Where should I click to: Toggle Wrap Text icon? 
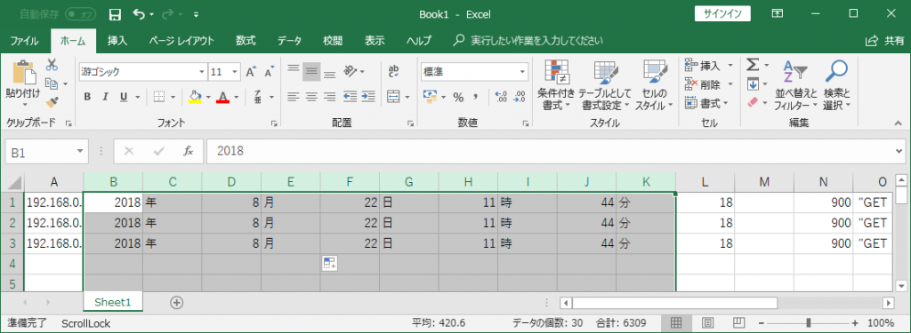(394, 71)
